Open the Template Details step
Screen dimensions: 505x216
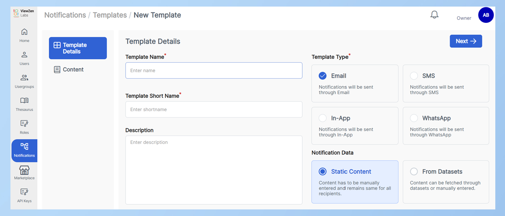78,48
